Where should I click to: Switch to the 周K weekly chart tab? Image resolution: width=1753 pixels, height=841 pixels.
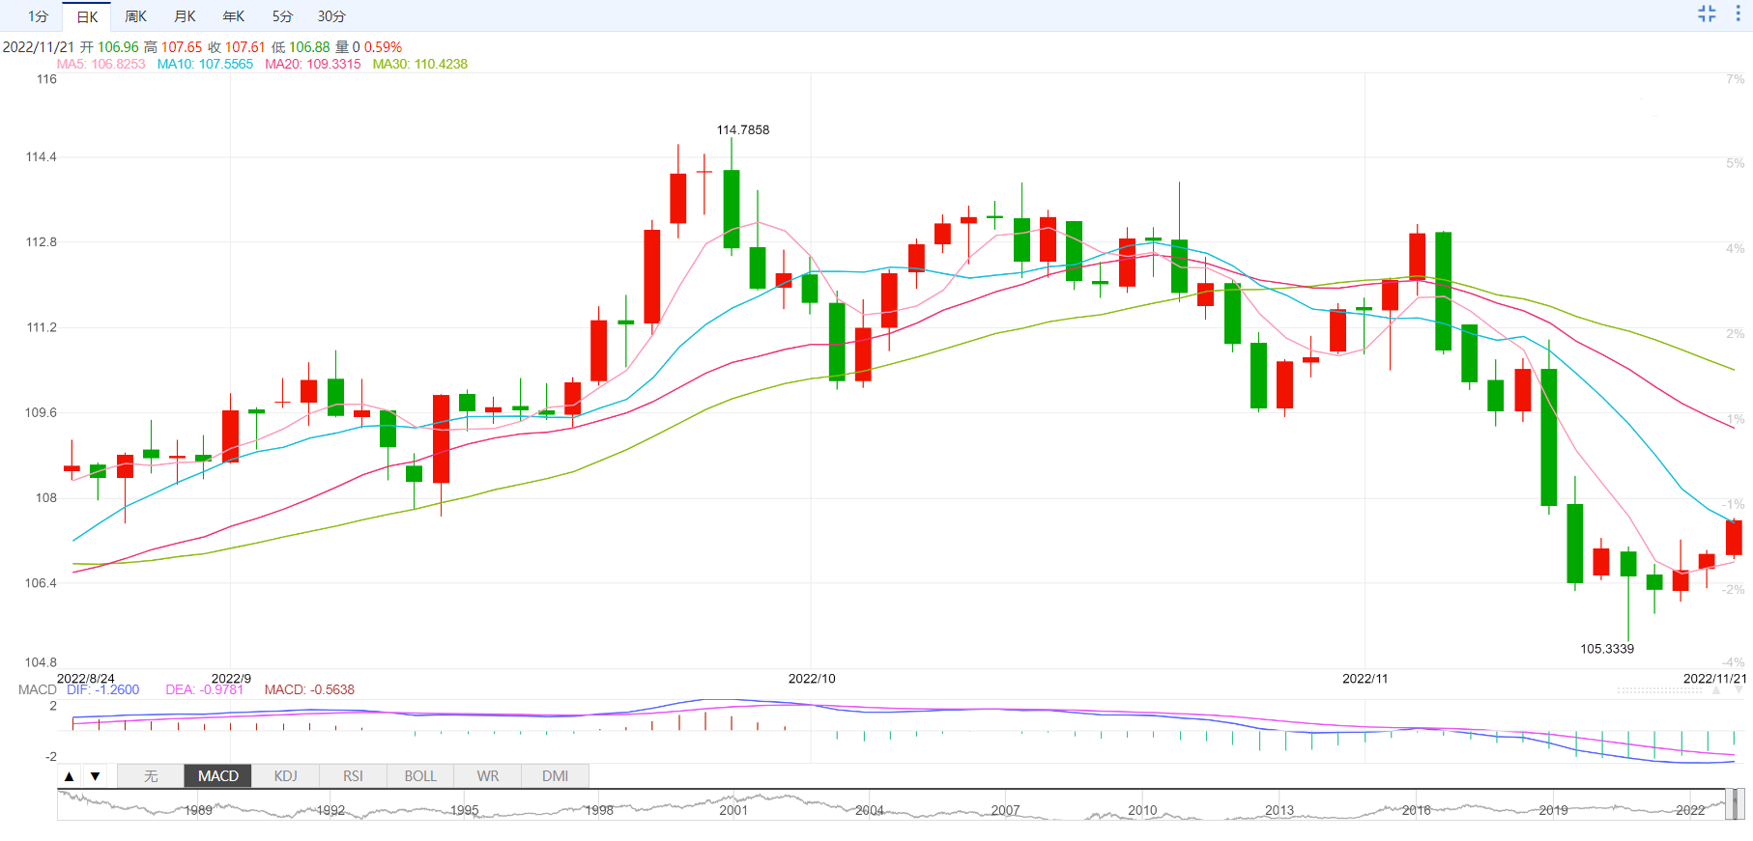[135, 16]
